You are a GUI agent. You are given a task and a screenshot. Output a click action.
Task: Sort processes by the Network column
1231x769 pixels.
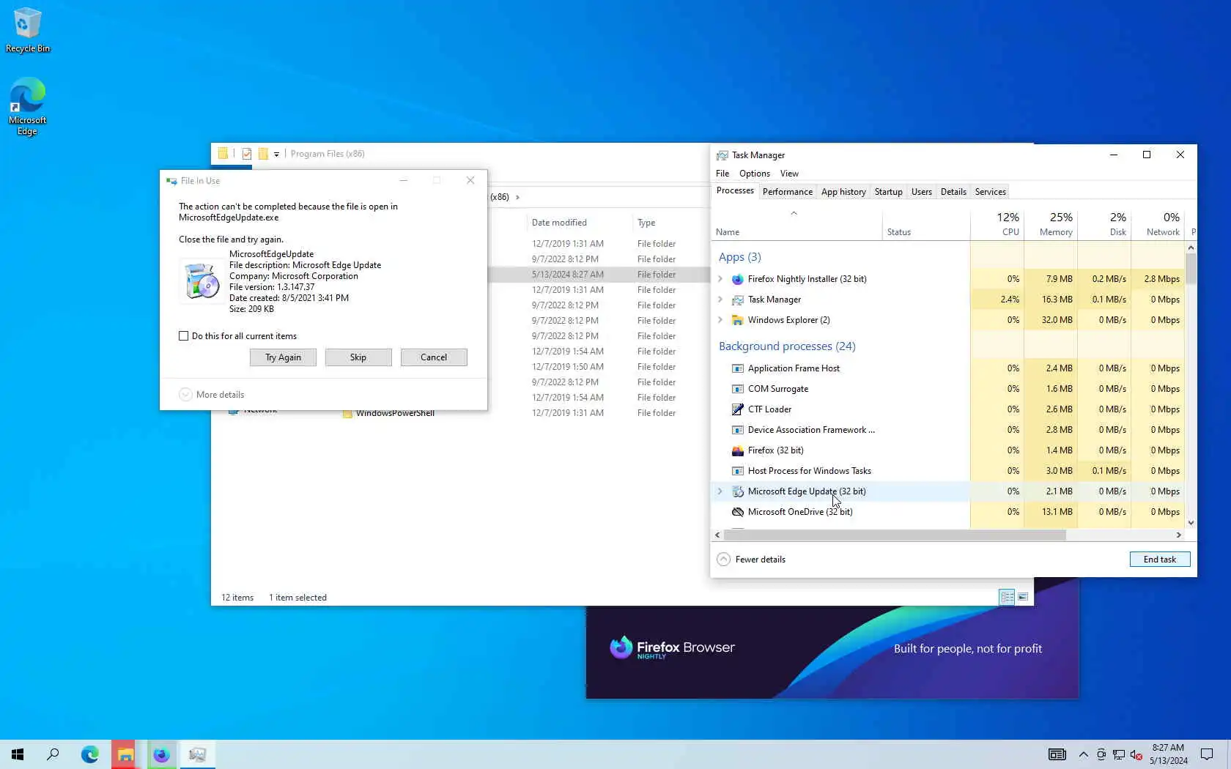pyautogui.click(x=1158, y=224)
